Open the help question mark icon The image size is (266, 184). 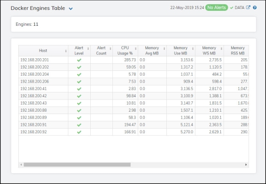click(x=255, y=8)
